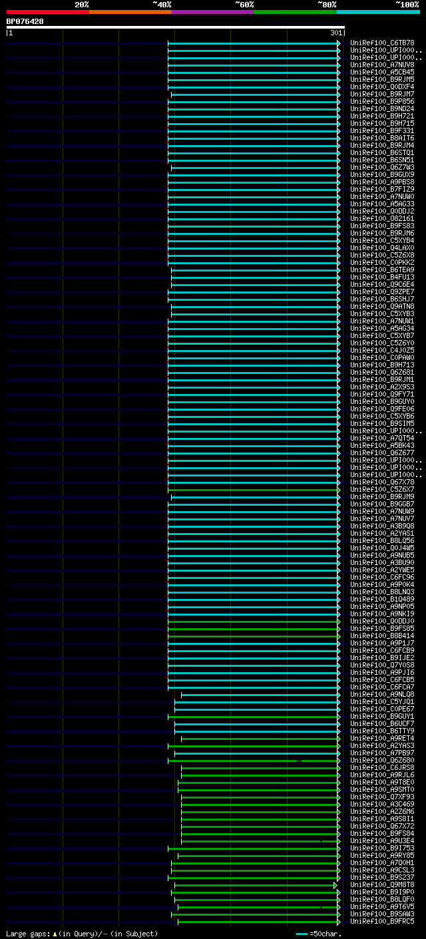This screenshot has height=939, width=426.
Task: Select the hit label UniRef100_B9GGB7
Action: [x=382, y=504]
